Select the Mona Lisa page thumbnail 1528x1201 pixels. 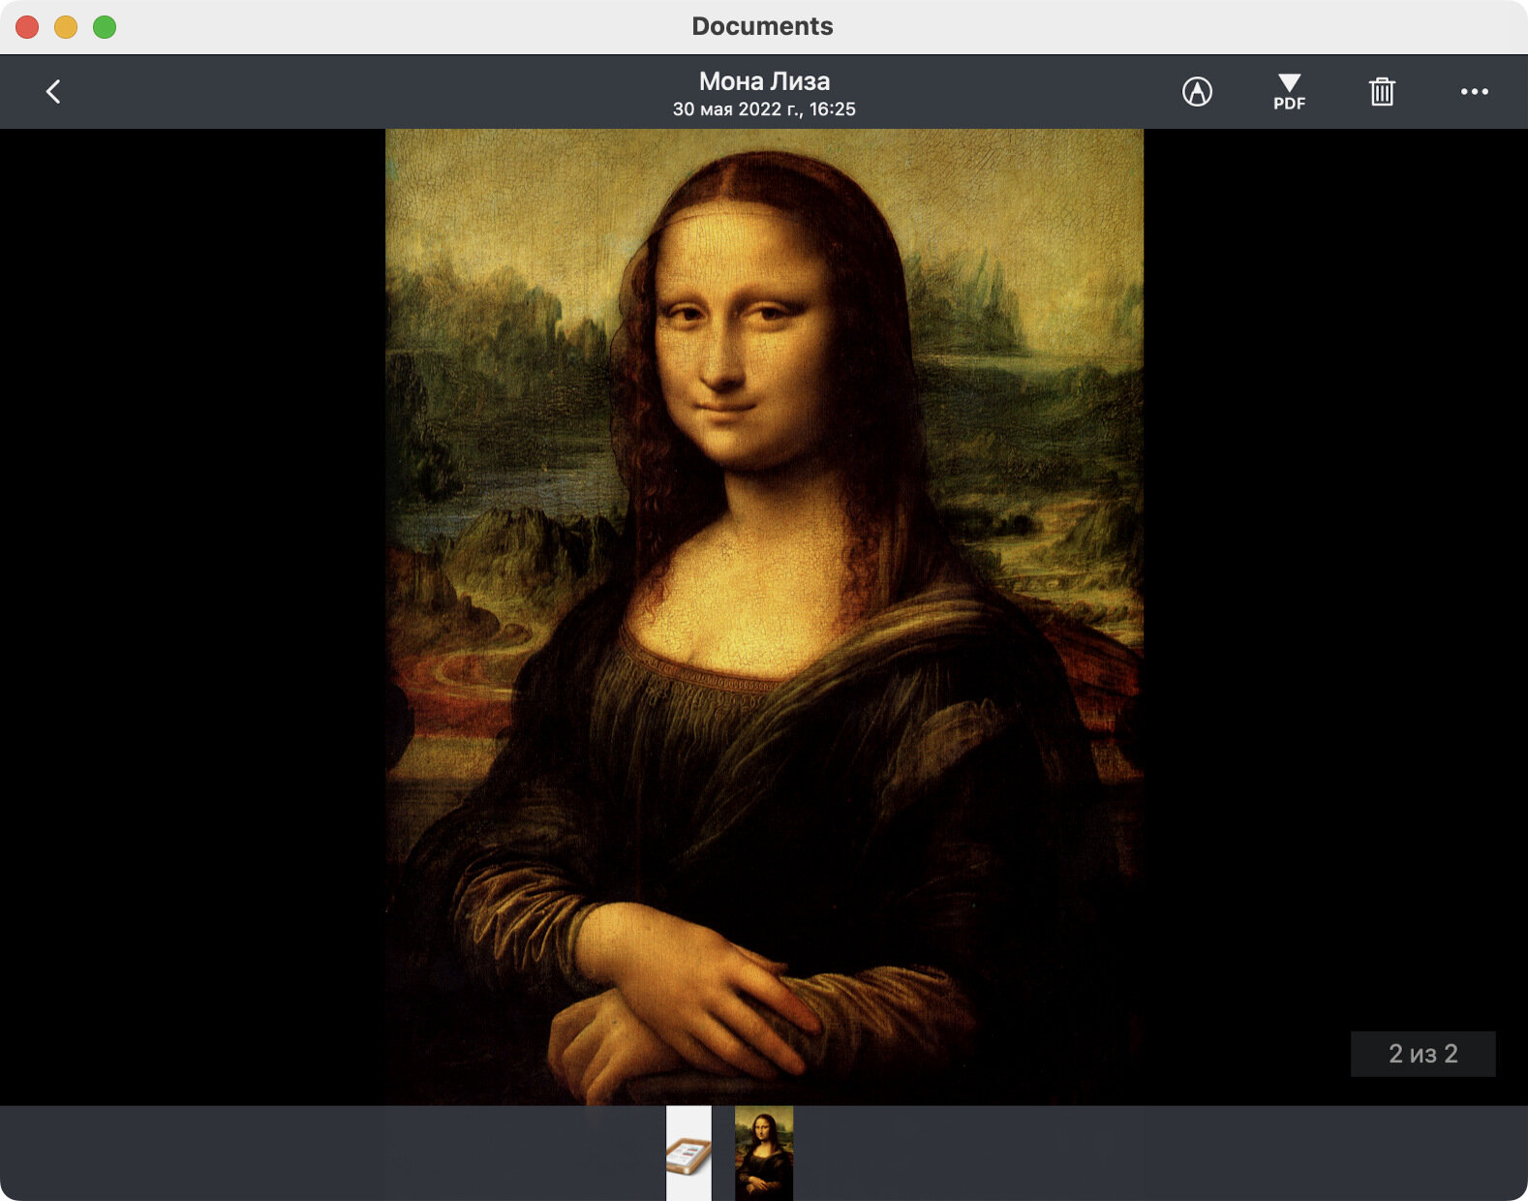point(763,1153)
